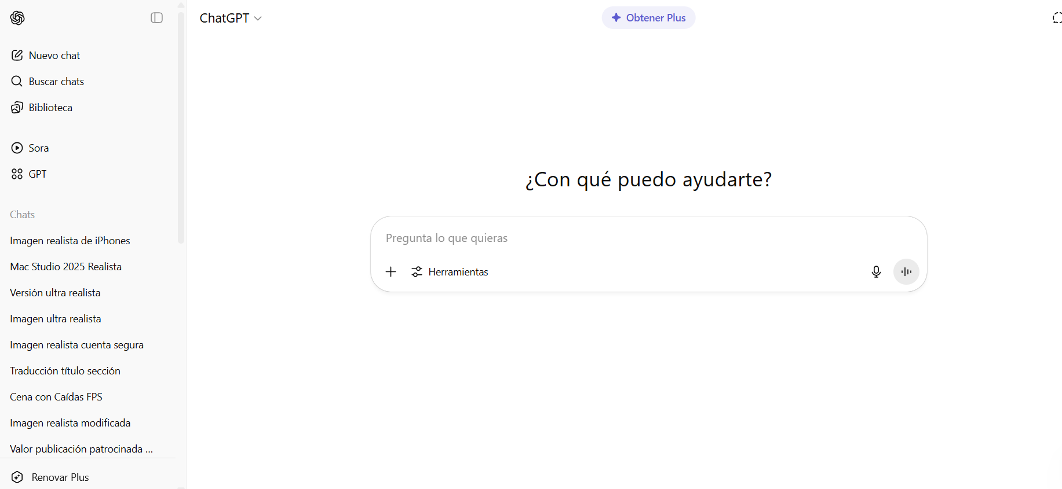Screen dimensions: 1062x489
Task: Start a Nuevo chat
Action: [x=54, y=56]
